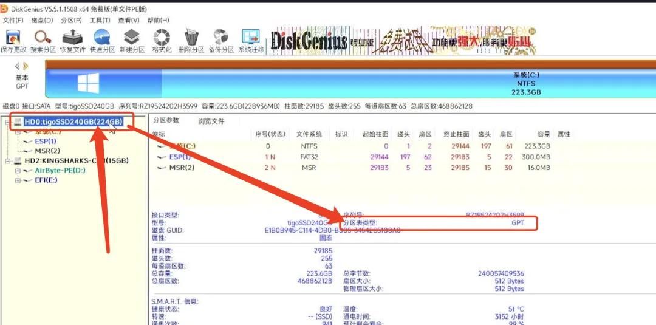
Task: Click the DiskGenius app icon in title bar
Action: tap(4, 9)
